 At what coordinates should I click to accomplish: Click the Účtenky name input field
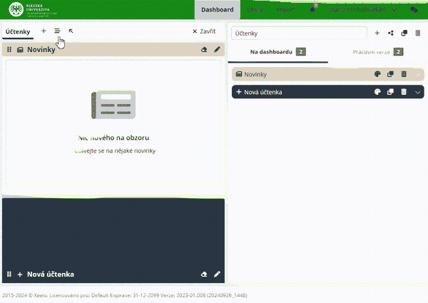298,34
